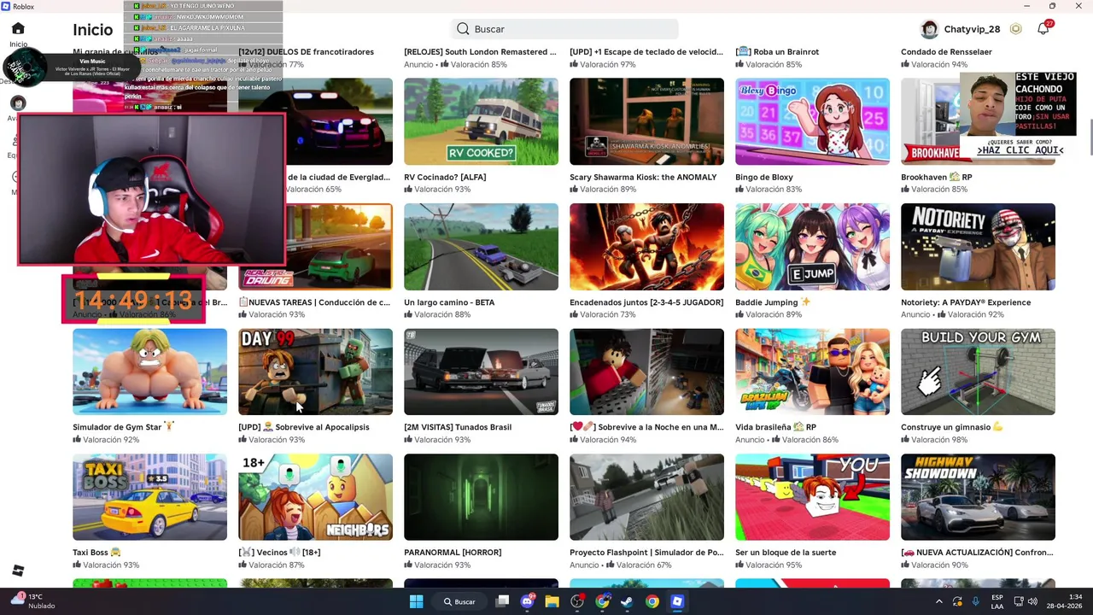Click the HAZ CLIC AQUI ad banner
The height and width of the screenshot is (615, 1093).
coord(1020,150)
